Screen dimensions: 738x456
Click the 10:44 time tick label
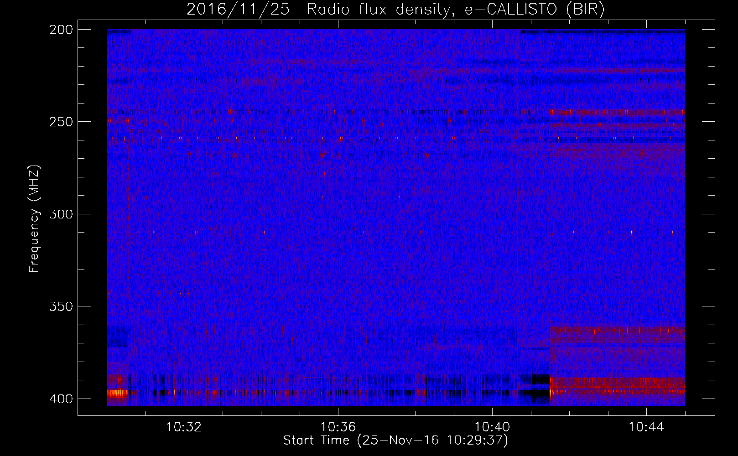(x=646, y=427)
